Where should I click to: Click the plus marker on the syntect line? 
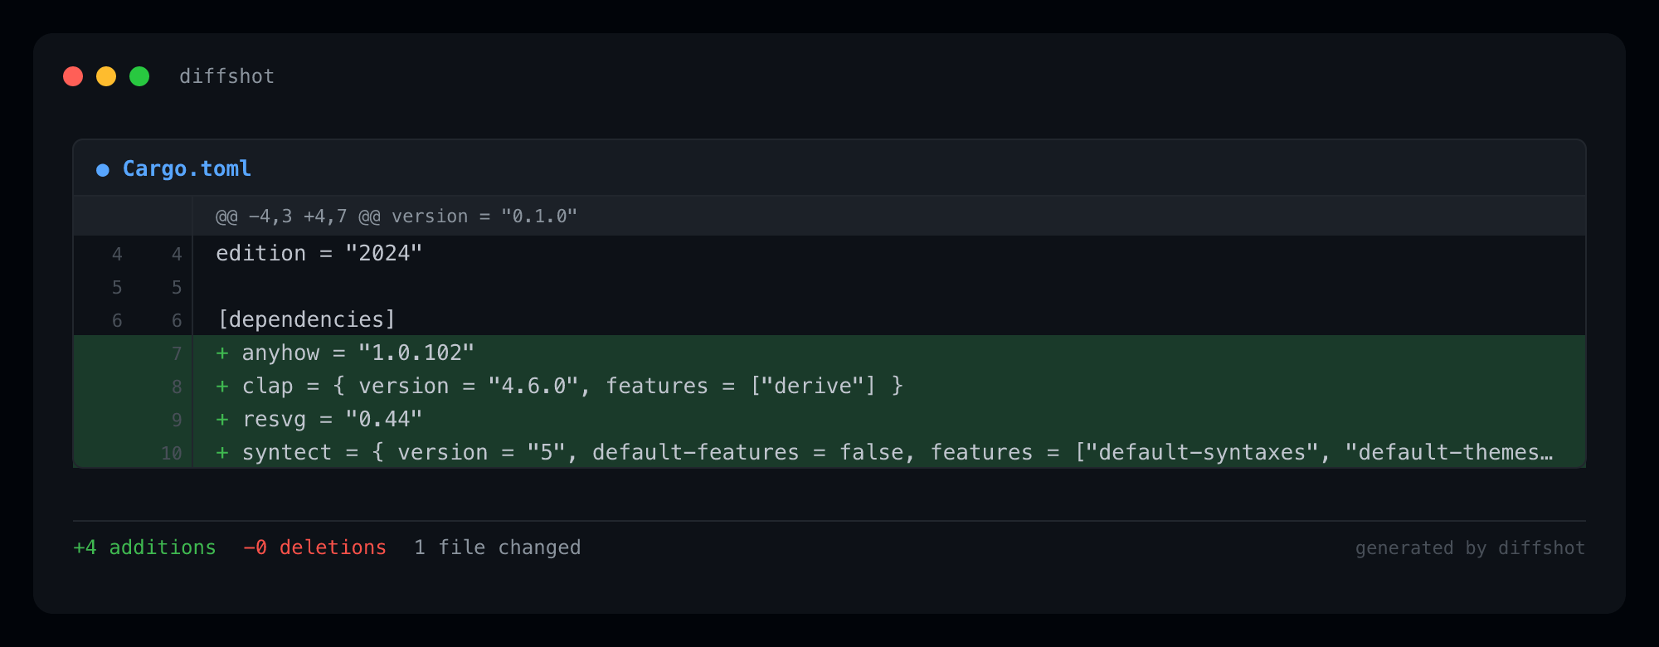222,452
